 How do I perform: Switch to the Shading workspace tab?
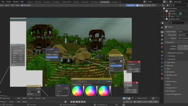76,2
